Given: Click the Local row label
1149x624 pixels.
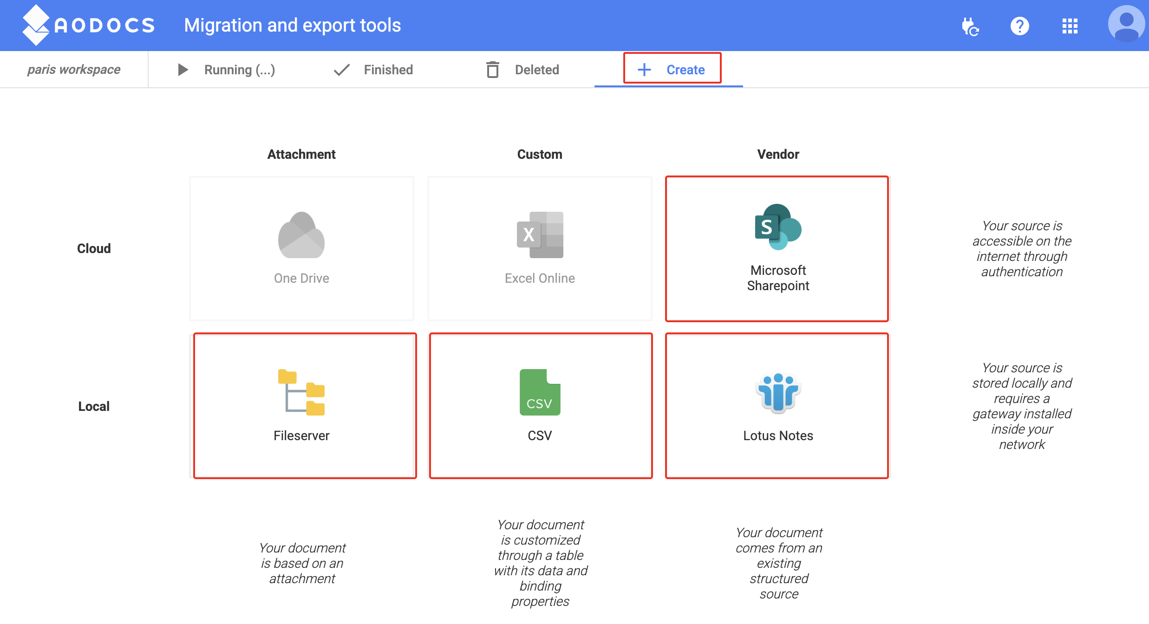Looking at the screenshot, I should click(x=94, y=406).
